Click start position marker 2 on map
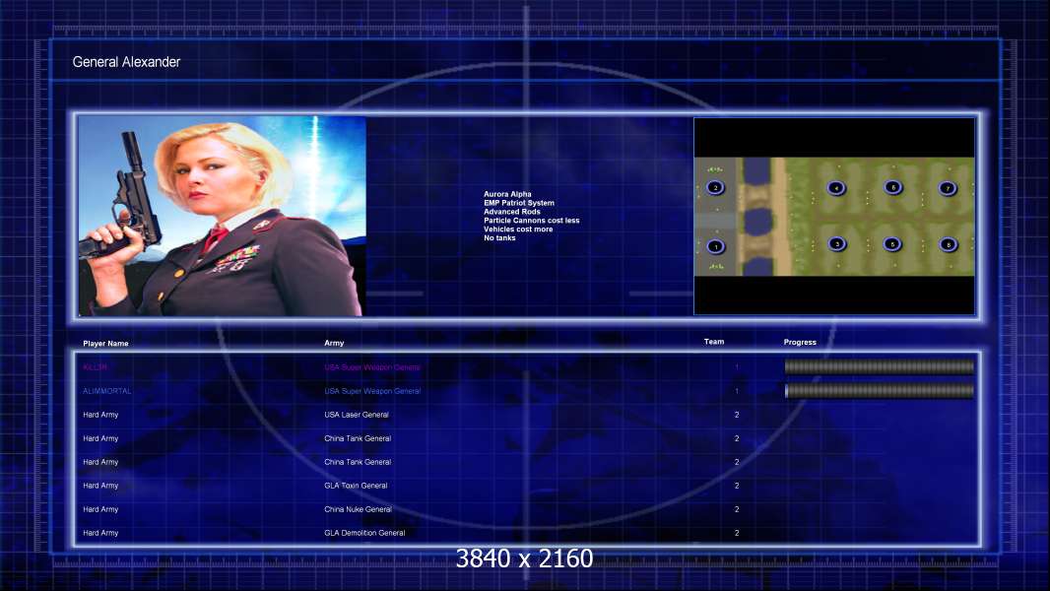Image resolution: width=1050 pixels, height=591 pixels. (715, 187)
